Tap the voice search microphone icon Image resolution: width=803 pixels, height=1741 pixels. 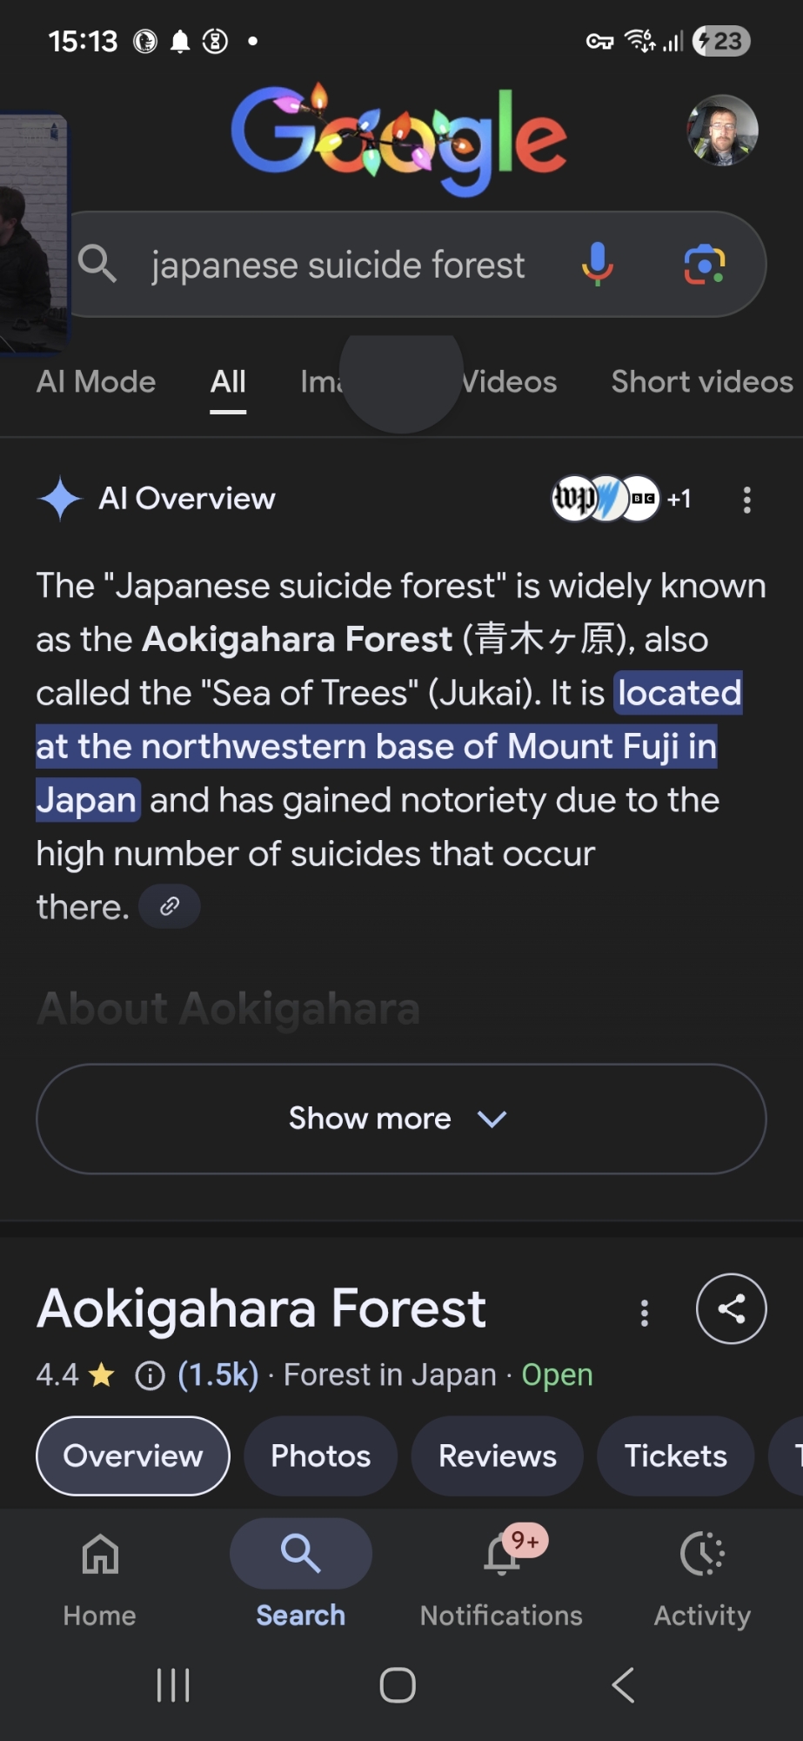point(597,264)
